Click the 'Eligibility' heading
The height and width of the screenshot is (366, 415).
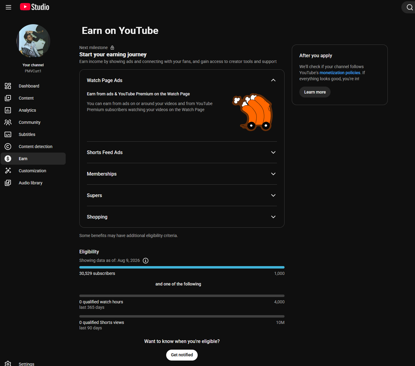tap(89, 252)
